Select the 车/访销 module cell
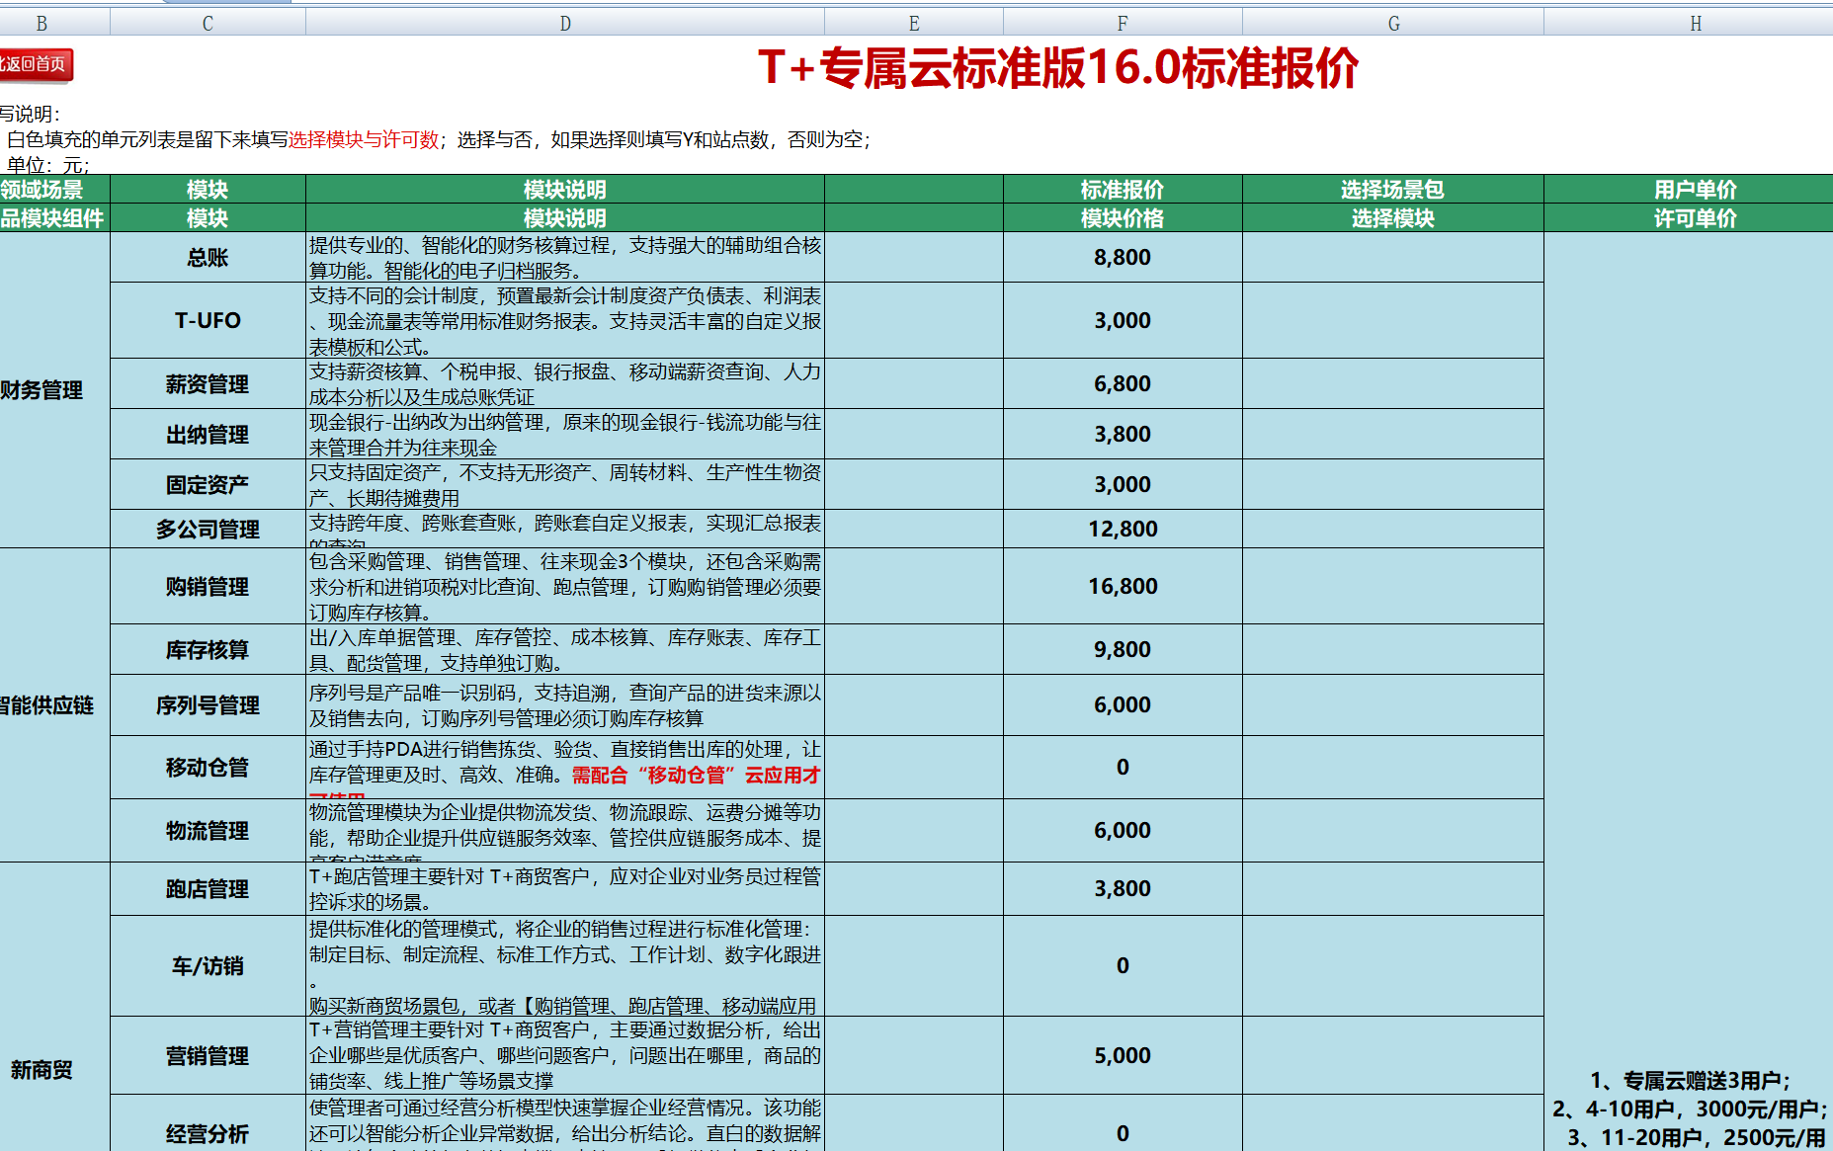Viewport: 1833px width, 1151px height. click(208, 965)
